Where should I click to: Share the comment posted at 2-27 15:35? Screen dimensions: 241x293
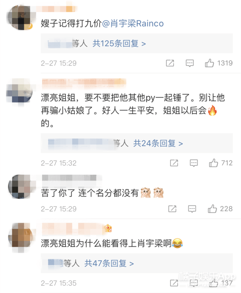[174, 283]
